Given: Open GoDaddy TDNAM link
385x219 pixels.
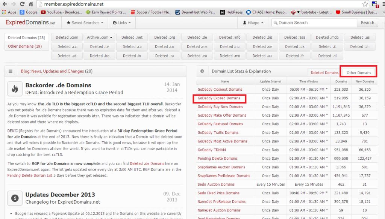Looking at the screenshot, I should point(212,150).
